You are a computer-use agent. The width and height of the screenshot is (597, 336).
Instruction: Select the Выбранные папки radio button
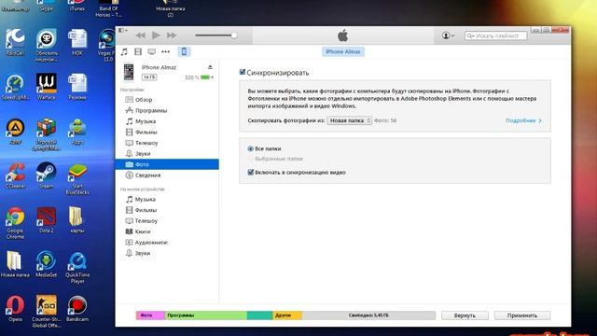pyautogui.click(x=250, y=159)
